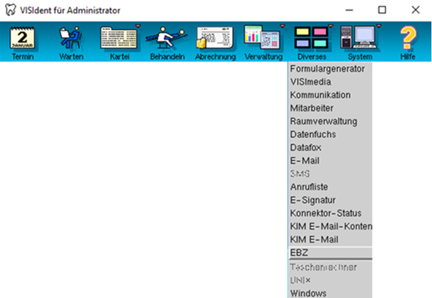
Task: Select E-Signatur menu entry
Action: (x=330, y=200)
